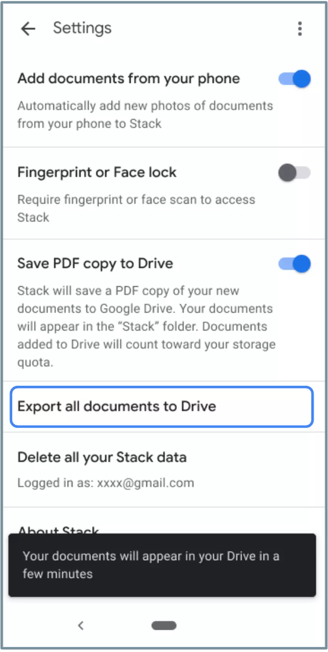Image resolution: width=328 pixels, height=652 pixels.
Task: Click the "Require fingerprint or face scan" description
Action: pos(136,208)
